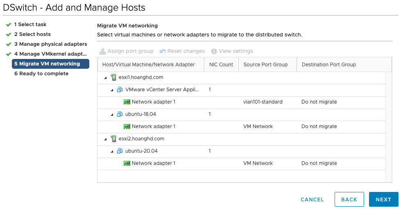The height and width of the screenshot is (212, 403).
Task: Open step 3 Manage physical adapters
Action: coord(51,44)
